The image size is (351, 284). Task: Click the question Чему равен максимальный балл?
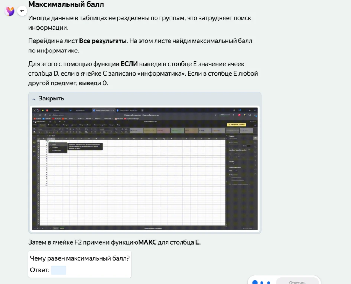(x=80, y=258)
